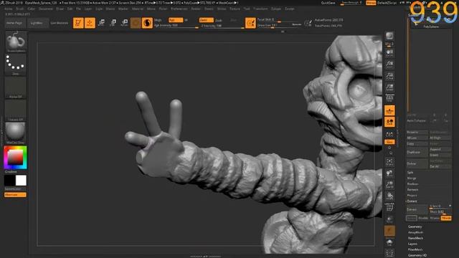This screenshot has width=459, height=258.
Task: Toggle the Zadd button
Action: click(206, 20)
